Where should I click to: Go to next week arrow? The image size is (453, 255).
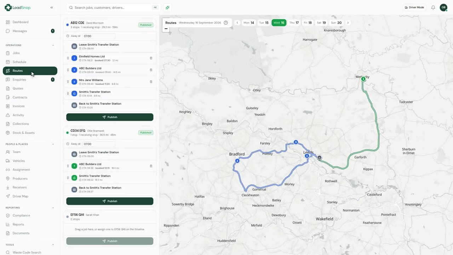[x=348, y=23]
